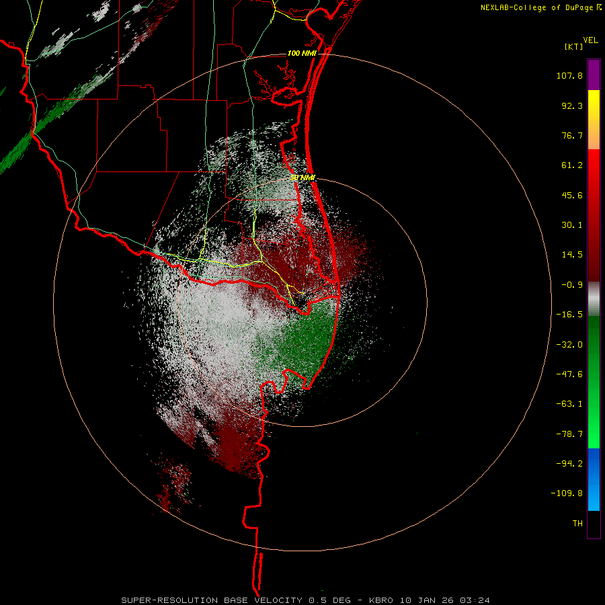Click the SUPER-RESOLUTION BASE VELOCITY caption

(213, 600)
